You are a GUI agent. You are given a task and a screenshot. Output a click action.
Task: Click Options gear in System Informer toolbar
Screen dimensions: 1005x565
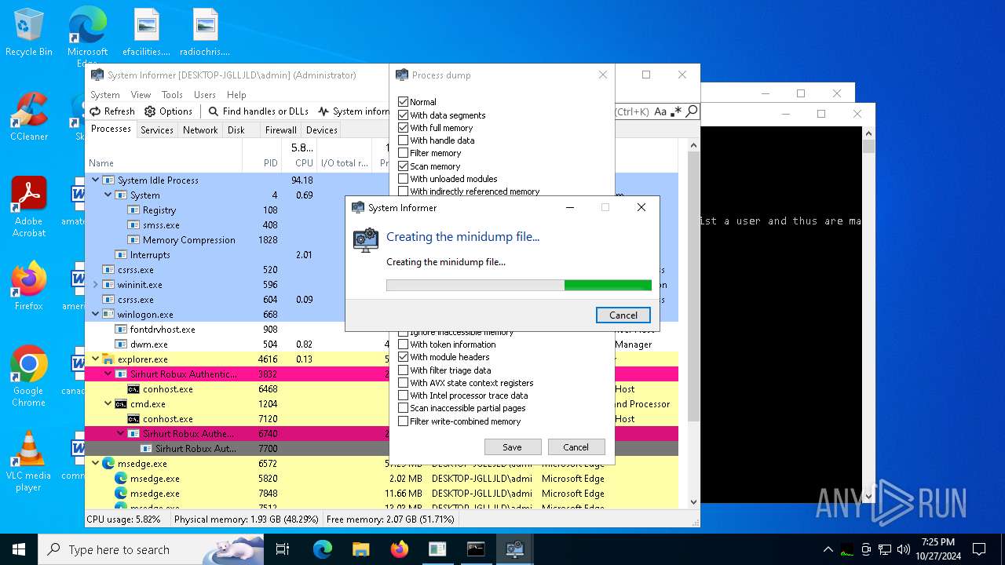click(168, 111)
